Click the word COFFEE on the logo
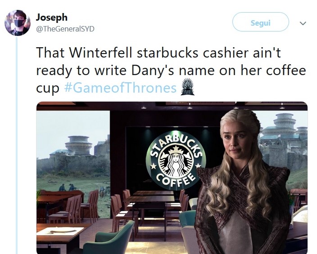 click(x=176, y=180)
